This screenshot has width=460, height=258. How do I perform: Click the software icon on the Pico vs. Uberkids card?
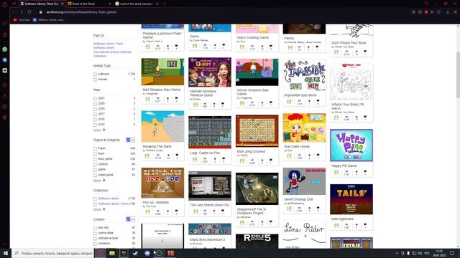147,211
